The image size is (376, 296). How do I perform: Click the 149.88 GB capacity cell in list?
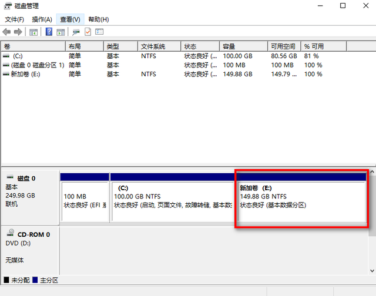tap(237, 75)
